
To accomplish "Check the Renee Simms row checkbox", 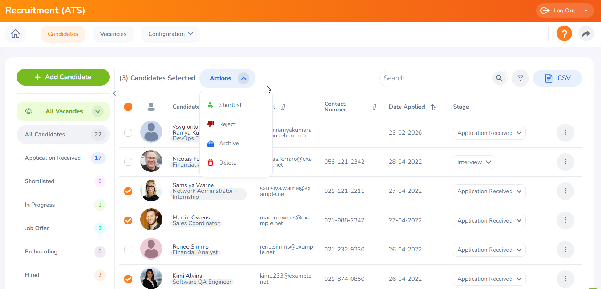I will (x=128, y=250).
